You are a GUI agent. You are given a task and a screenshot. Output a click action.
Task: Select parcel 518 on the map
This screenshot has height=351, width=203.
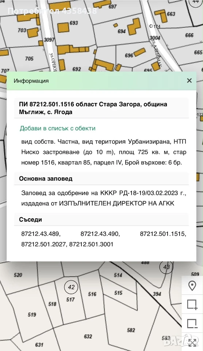[x=52, y=304]
